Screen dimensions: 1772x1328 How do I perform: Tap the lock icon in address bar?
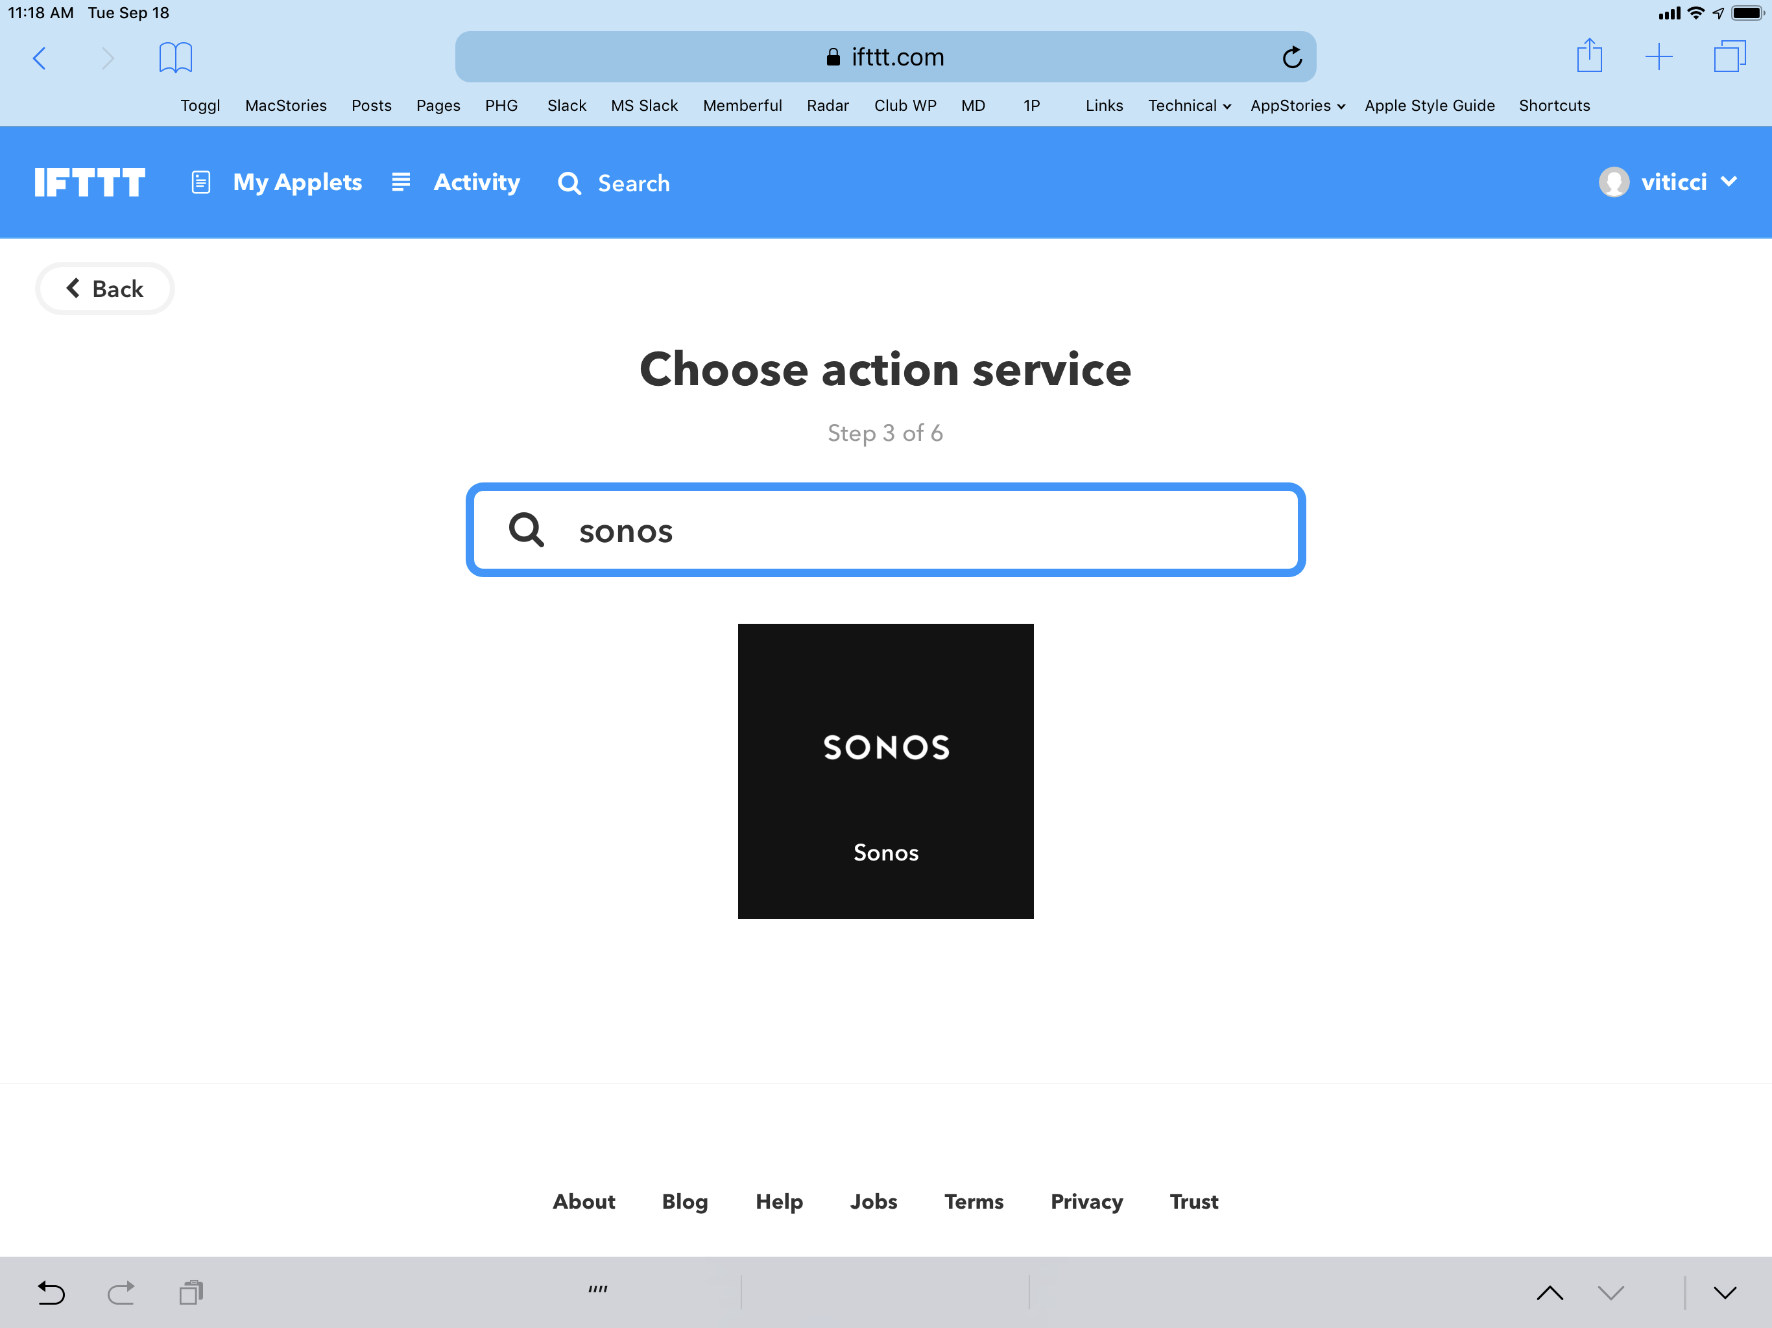point(833,57)
